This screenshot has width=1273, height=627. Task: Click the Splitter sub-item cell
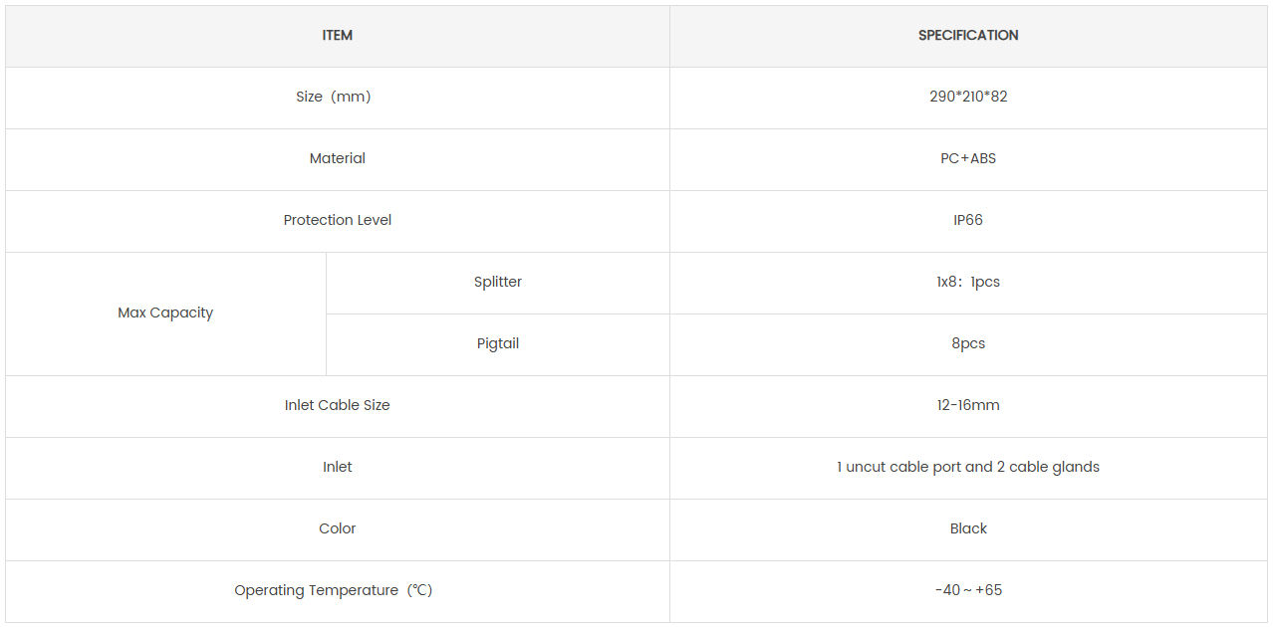pos(497,283)
